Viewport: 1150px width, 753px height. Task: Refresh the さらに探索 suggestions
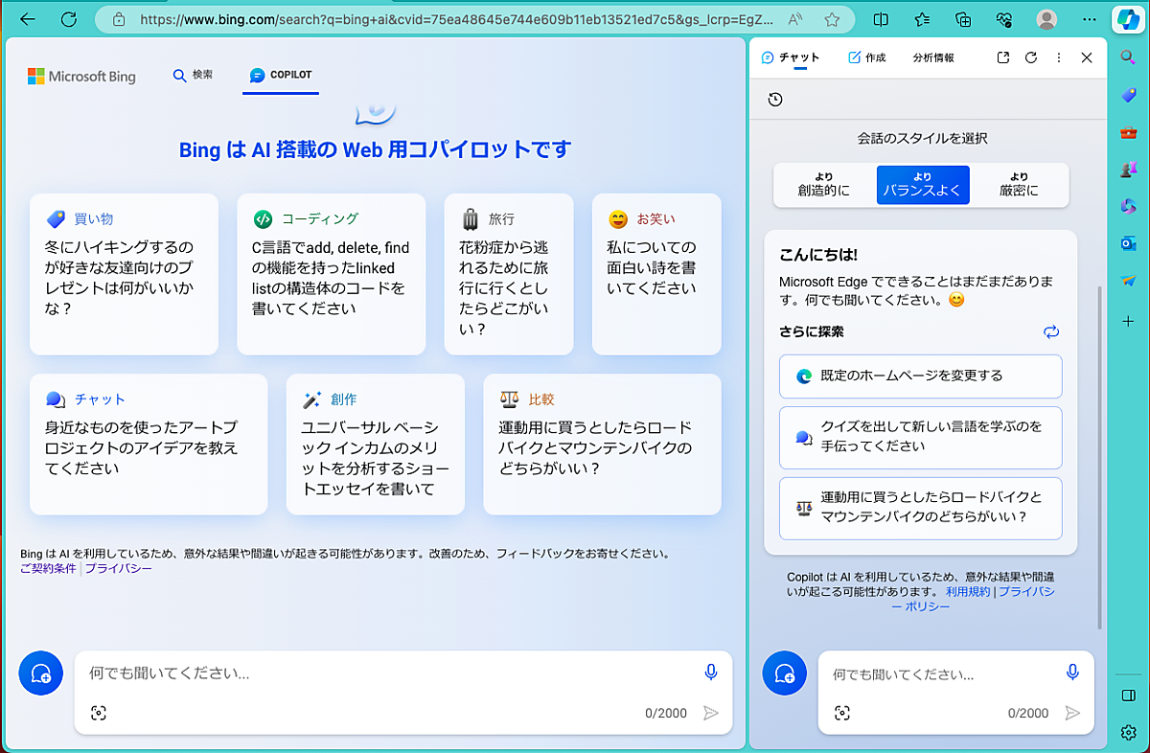pyautogui.click(x=1051, y=331)
